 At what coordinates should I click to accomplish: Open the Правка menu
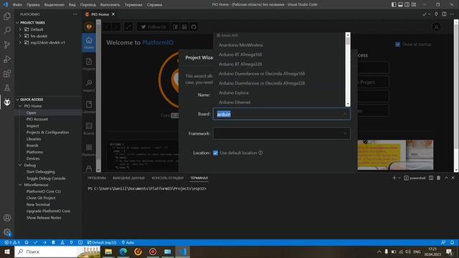coord(33,4)
